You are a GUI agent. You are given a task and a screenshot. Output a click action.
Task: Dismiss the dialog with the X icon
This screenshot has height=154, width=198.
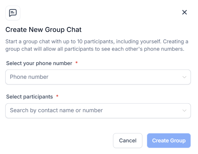coord(185,12)
